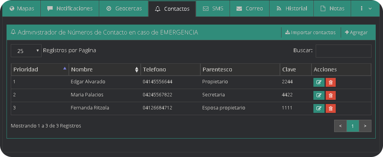Click the Clave column header

tap(295, 69)
